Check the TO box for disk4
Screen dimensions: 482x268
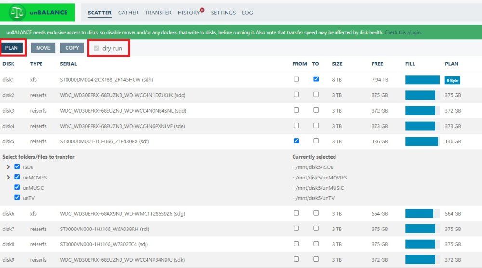click(x=316, y=125)
